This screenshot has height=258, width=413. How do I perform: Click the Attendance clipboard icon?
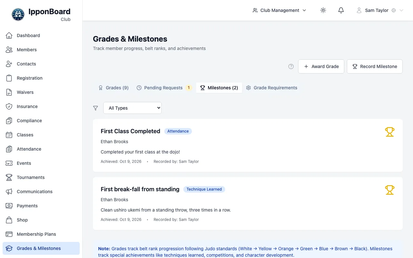[9, 149]
